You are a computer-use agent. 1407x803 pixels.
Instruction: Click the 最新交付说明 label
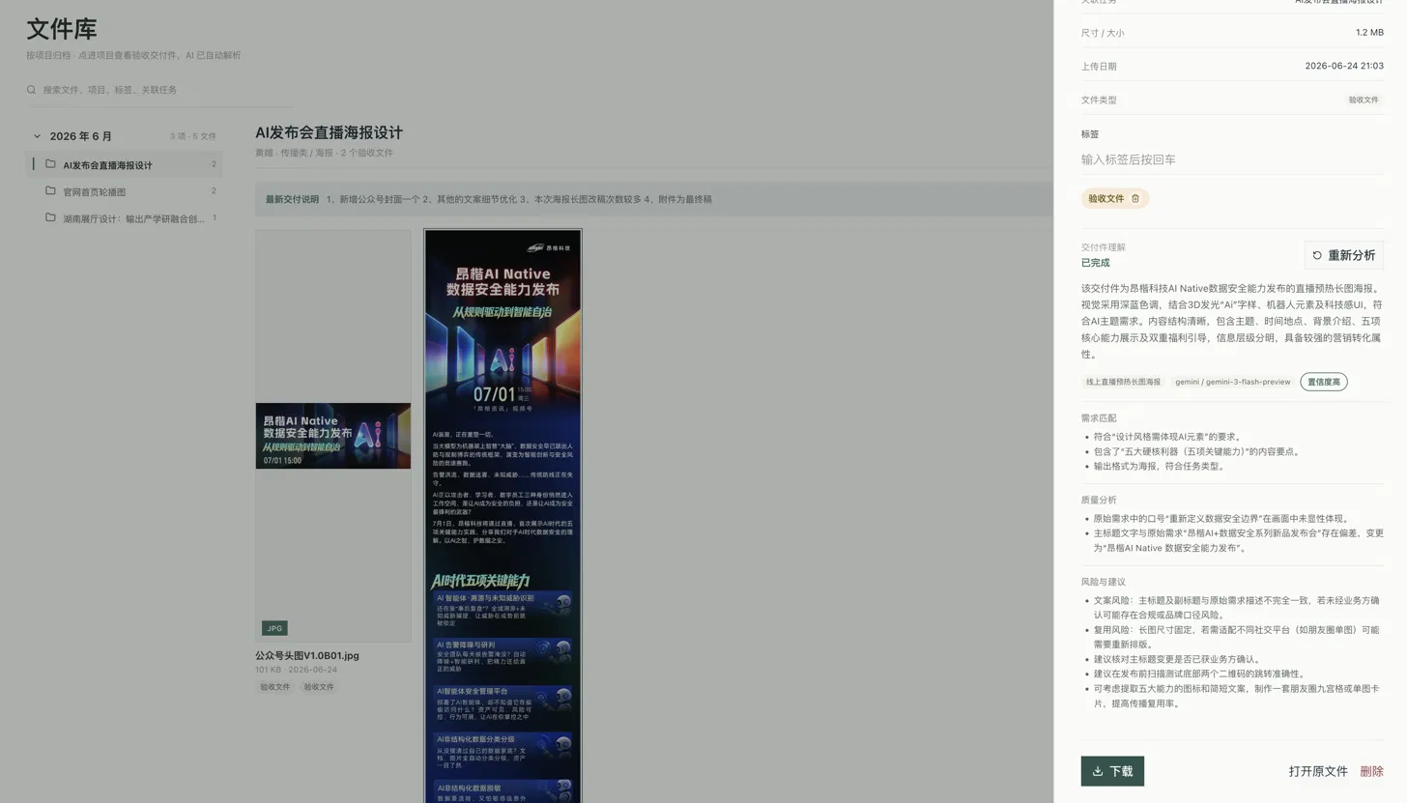click(x=292, y=199)
